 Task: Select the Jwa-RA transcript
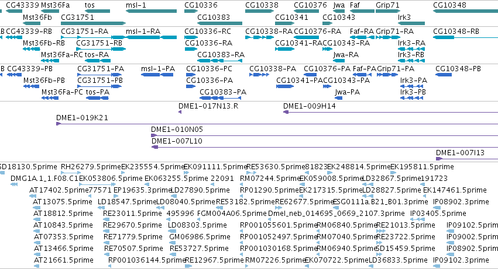(x=339, y=61)
